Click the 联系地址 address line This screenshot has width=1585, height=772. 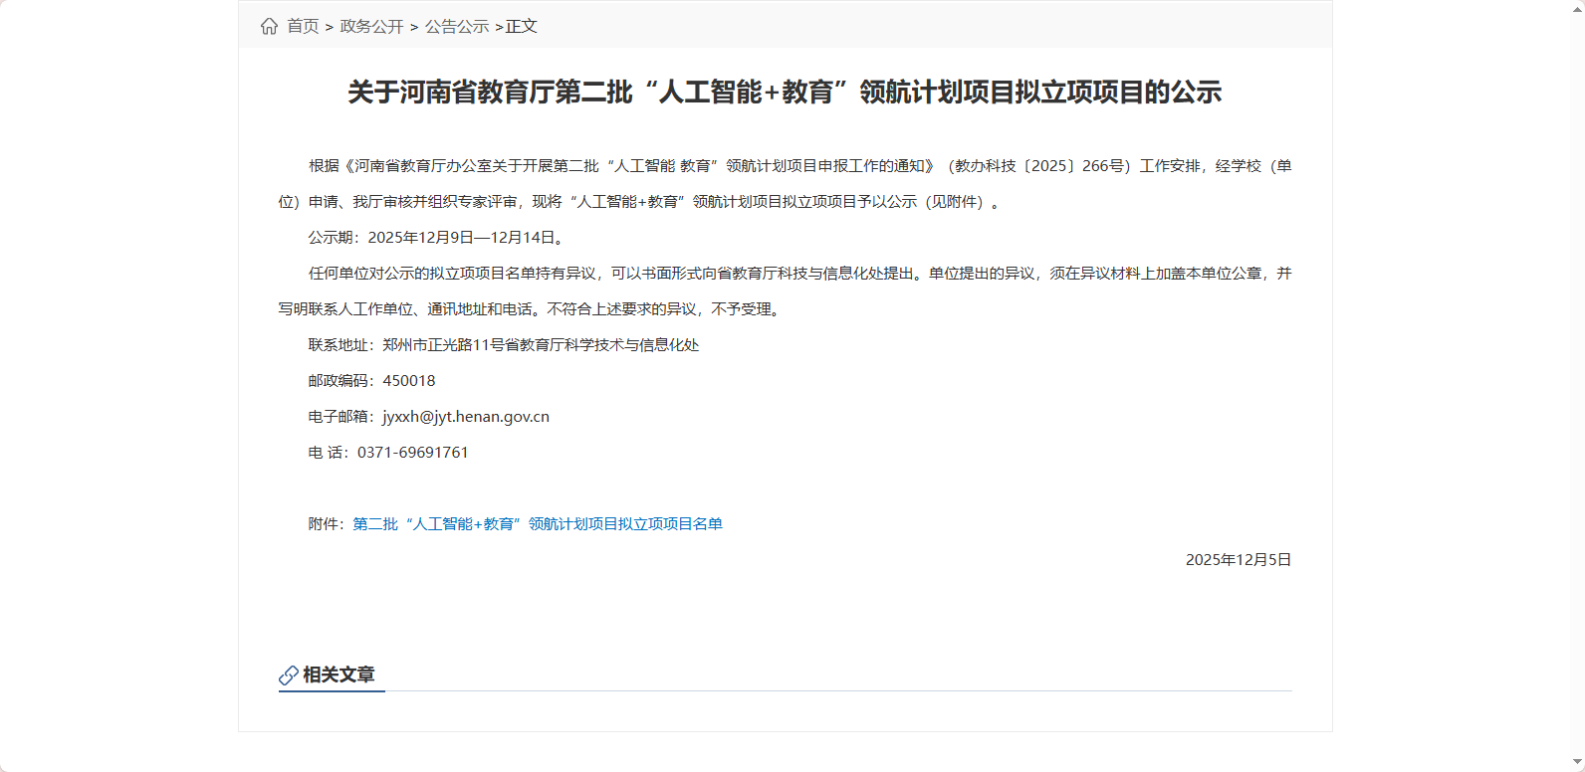504,345
